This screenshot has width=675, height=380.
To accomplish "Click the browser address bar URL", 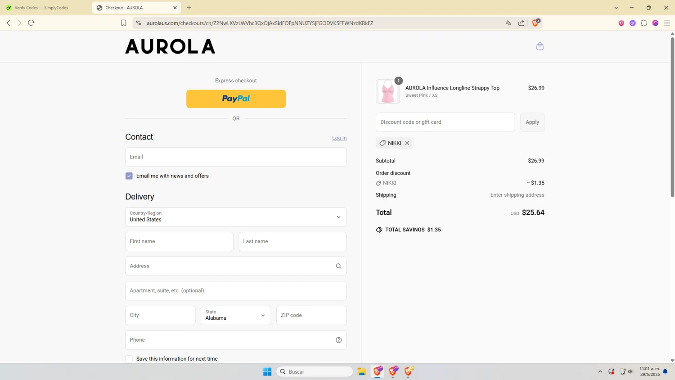I will pyautogui.click(x=260, y=23).
